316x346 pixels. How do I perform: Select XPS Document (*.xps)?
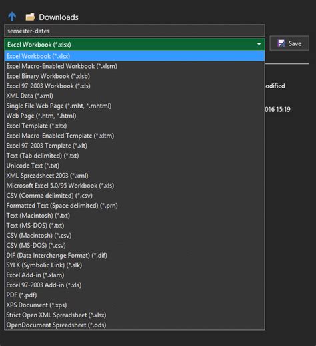coord(135,305)
